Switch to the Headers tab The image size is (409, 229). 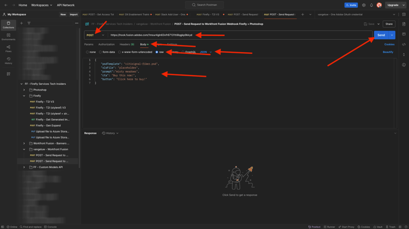(x=127, y=45)
